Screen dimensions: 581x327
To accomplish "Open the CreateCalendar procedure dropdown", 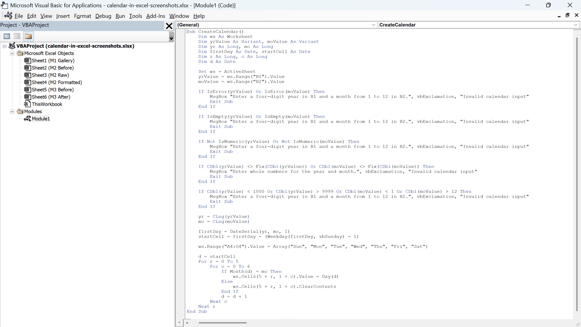I will point(478,25).
